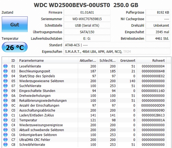This screenshot has width=172, height=148.
Task: Sort by the Parametername column header
Action: 48,60
